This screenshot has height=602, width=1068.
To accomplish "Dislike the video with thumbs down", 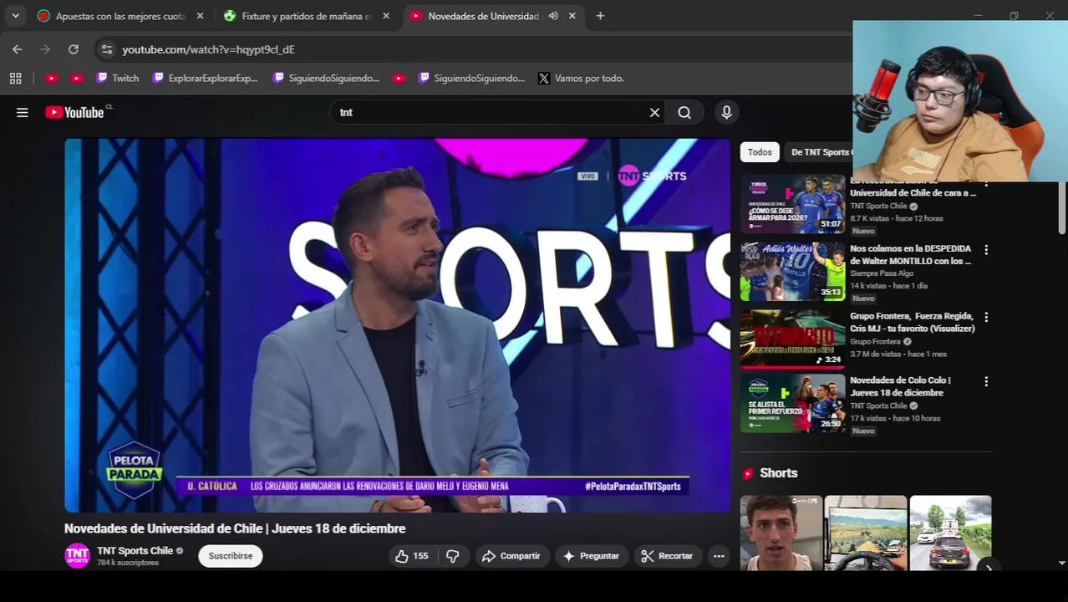I will (x=452, y=556).
